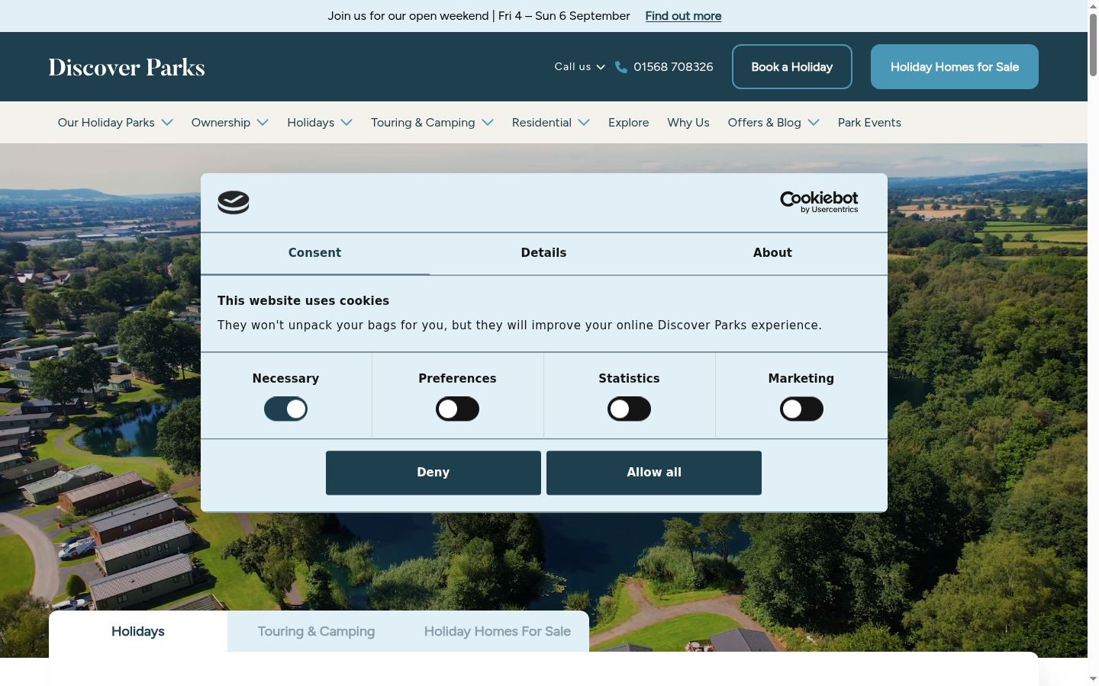Click the Cookiebot by Usercentrics brand logo
This screenshot has width=1099, height=686.
click(819, 202)
